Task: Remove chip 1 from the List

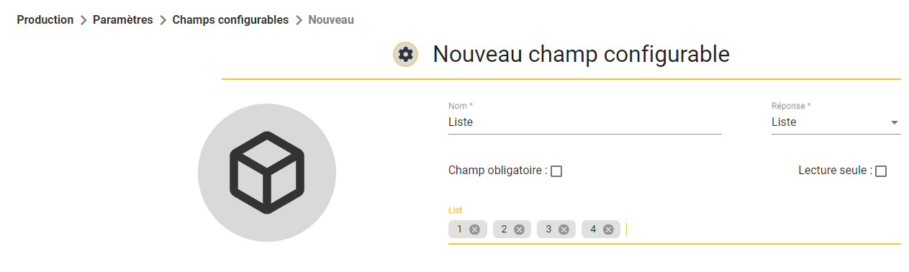Action: tap(474, 230)
